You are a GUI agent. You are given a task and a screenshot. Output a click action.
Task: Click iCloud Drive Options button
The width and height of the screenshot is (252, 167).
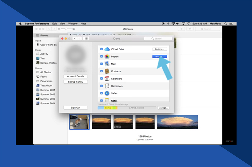click(160, 49)
